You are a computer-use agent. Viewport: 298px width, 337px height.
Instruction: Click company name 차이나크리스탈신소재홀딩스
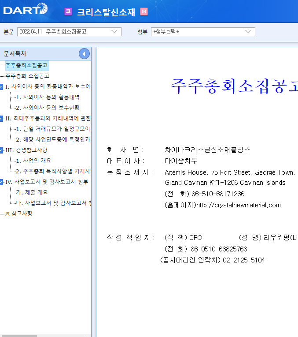[x=207, y=150]
